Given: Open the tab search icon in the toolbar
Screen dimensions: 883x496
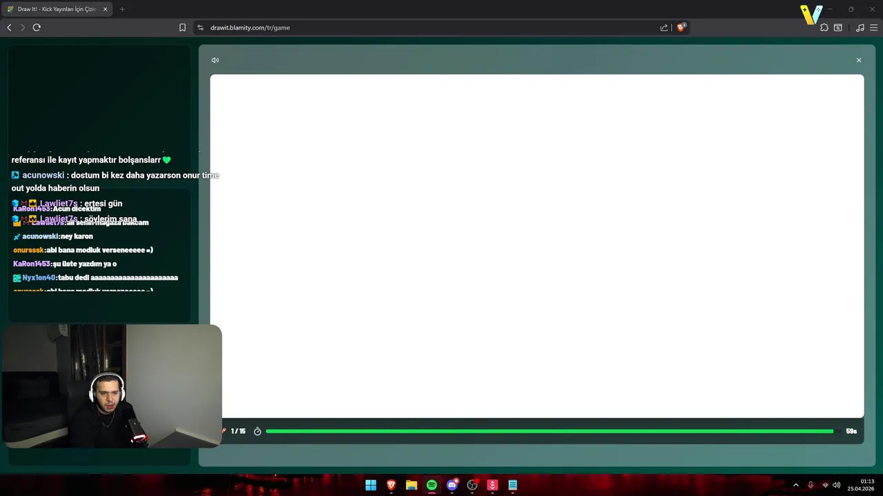Looking at the screenshot, I should point(837,28).
